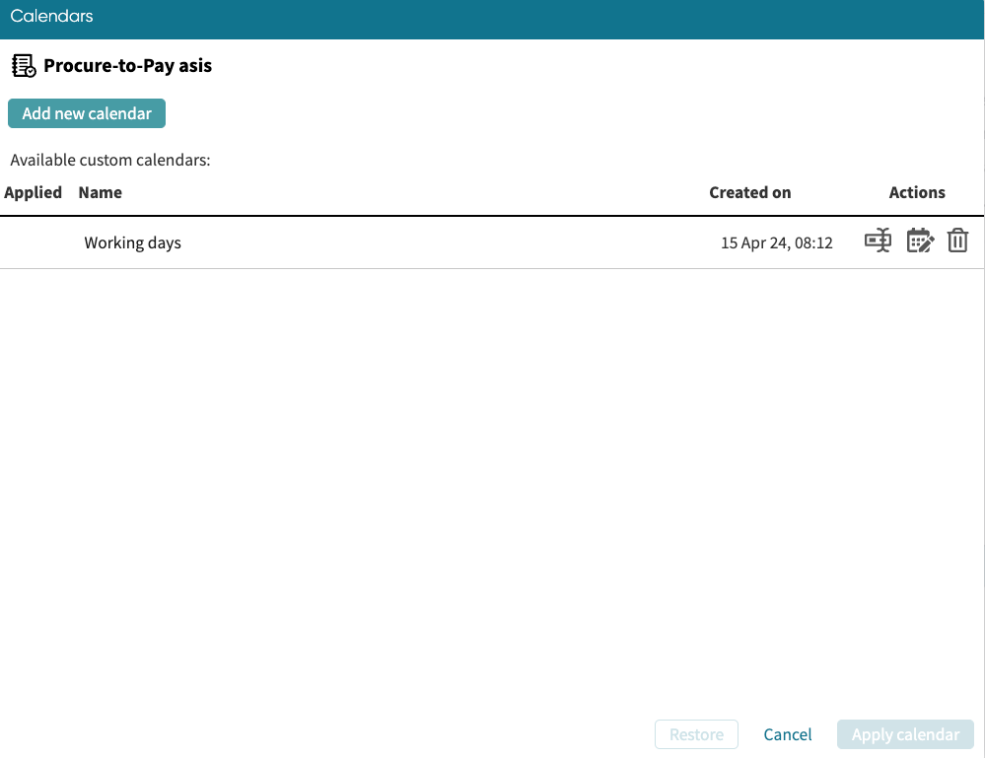The height and width of the screenshot is (758, 985).
Task: Click the empty area below the calendar list
Action: pos(492,473)
